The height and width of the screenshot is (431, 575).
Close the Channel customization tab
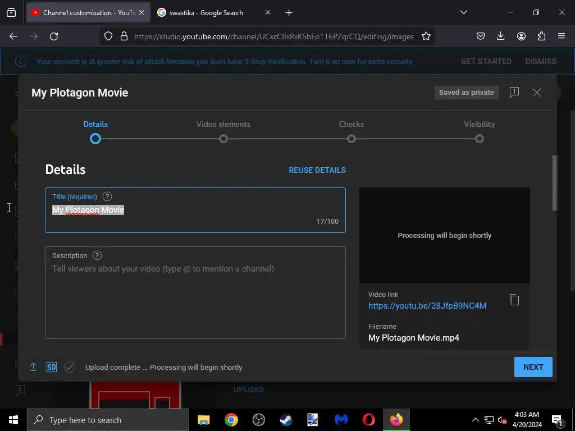pos(142,12)
